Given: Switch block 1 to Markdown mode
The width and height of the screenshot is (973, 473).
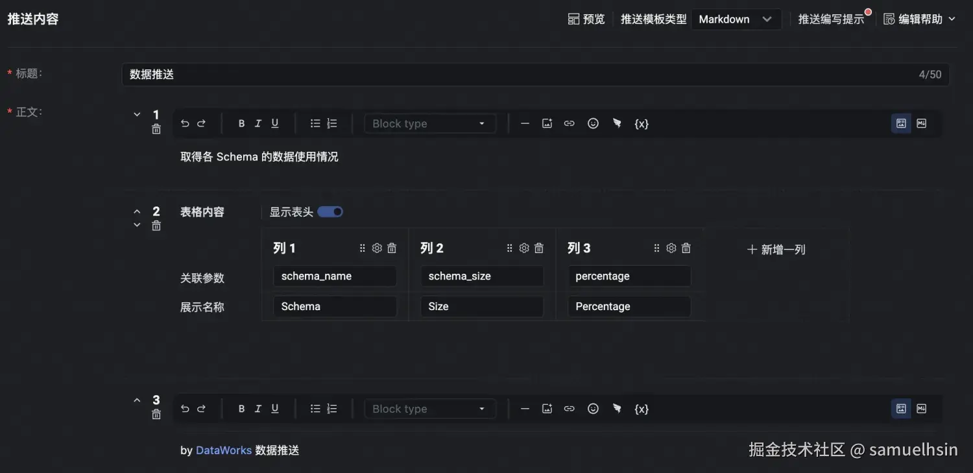Looking at the screenshot, I should tap(922, 123).
